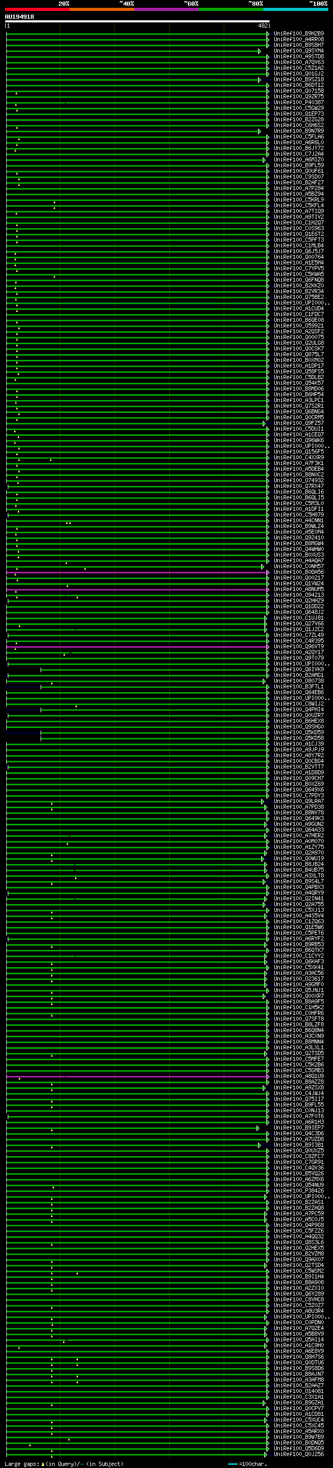Click purple alignment bar for UniRef100_Q96VT9

pyautogui.click(x=137, y=647)
